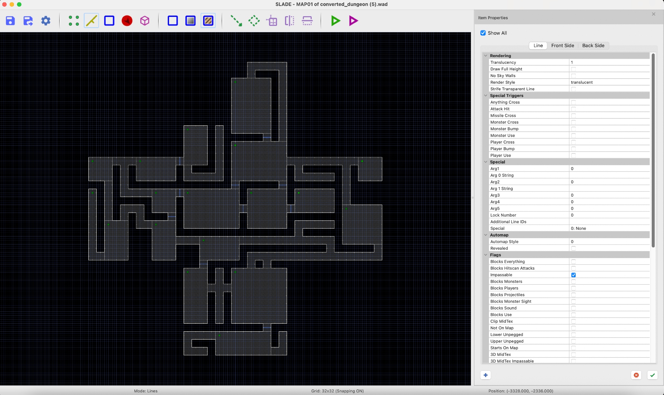The image size is (664, 395).
Task: Select Vertices edit mode icon
Action: [74, 21]
